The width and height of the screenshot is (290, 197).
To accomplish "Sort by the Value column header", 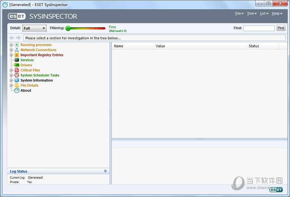I will 200,46.
